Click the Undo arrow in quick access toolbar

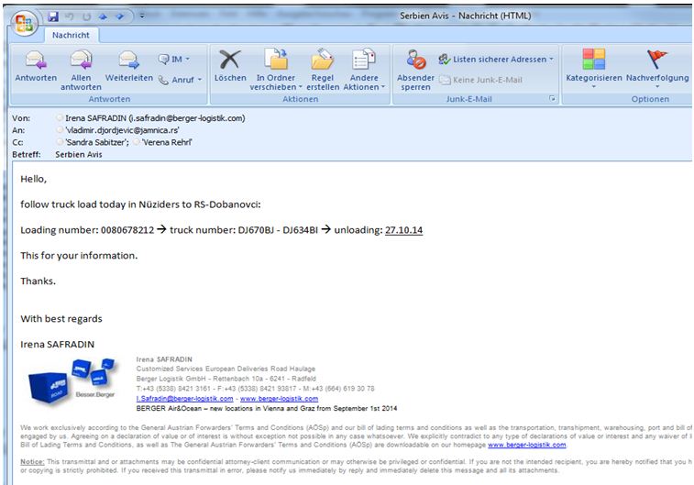70,17
